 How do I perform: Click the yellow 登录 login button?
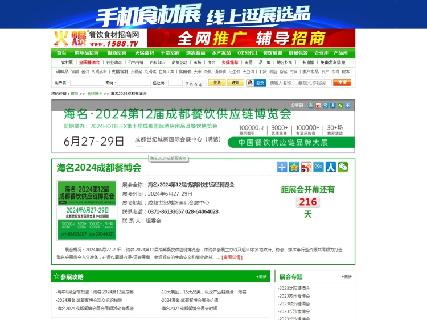[217, 82]
